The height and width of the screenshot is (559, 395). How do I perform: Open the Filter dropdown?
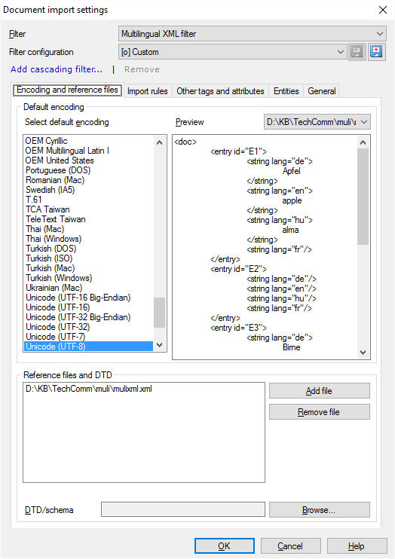tap(252, 34)
